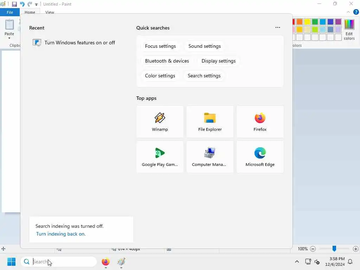Click the taskbar Search input field
360x270 pixels.
(x=59, y=262)
